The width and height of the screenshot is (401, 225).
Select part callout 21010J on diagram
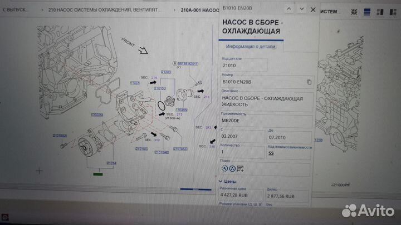[160, 88]
